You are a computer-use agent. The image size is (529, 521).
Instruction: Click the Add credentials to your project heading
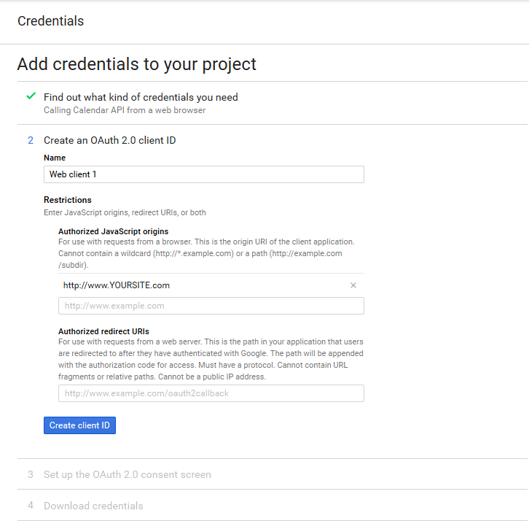[137, 64]
